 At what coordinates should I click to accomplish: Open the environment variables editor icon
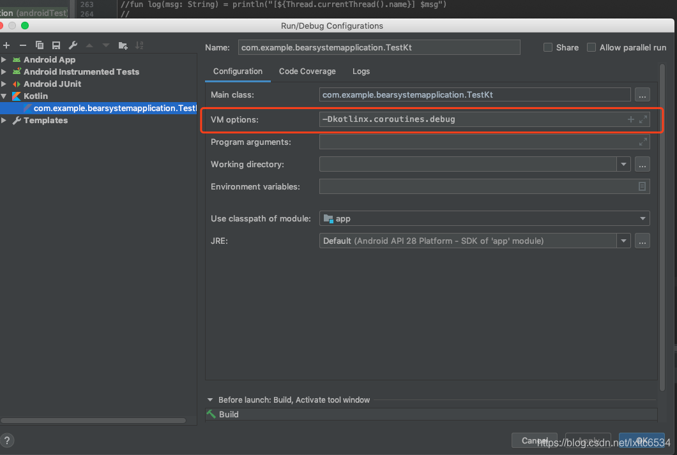coord(642,186)
